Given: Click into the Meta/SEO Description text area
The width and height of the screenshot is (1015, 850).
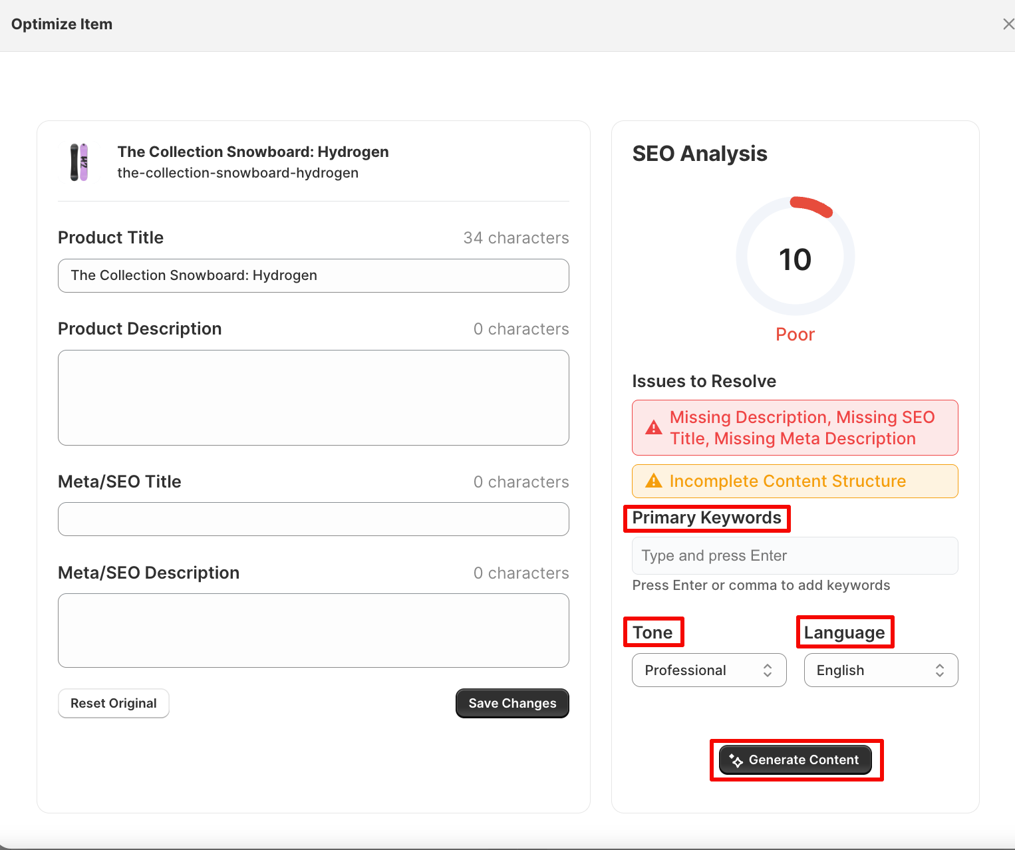Looking at the screenshot, I should (313, 631).
